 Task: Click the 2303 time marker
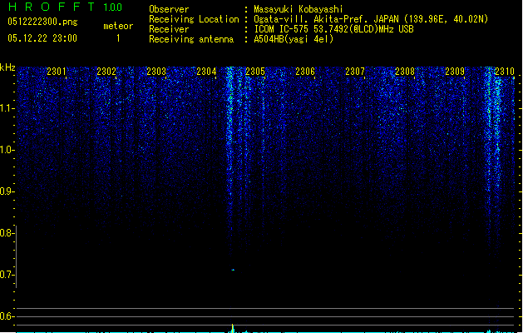tap(156, 72)
